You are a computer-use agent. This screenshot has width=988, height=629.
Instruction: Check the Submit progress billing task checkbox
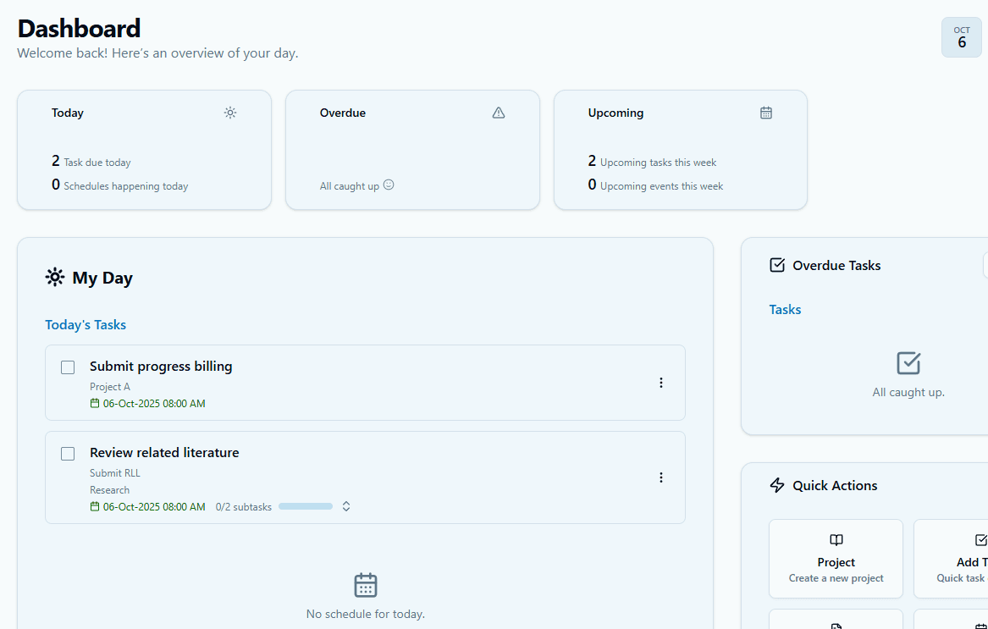tap(68, 367)
